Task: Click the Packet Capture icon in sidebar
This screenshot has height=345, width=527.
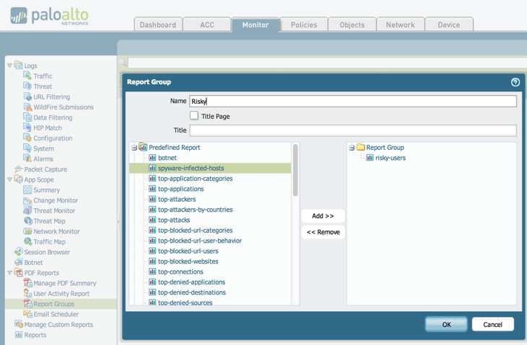Action: point(18,169)
